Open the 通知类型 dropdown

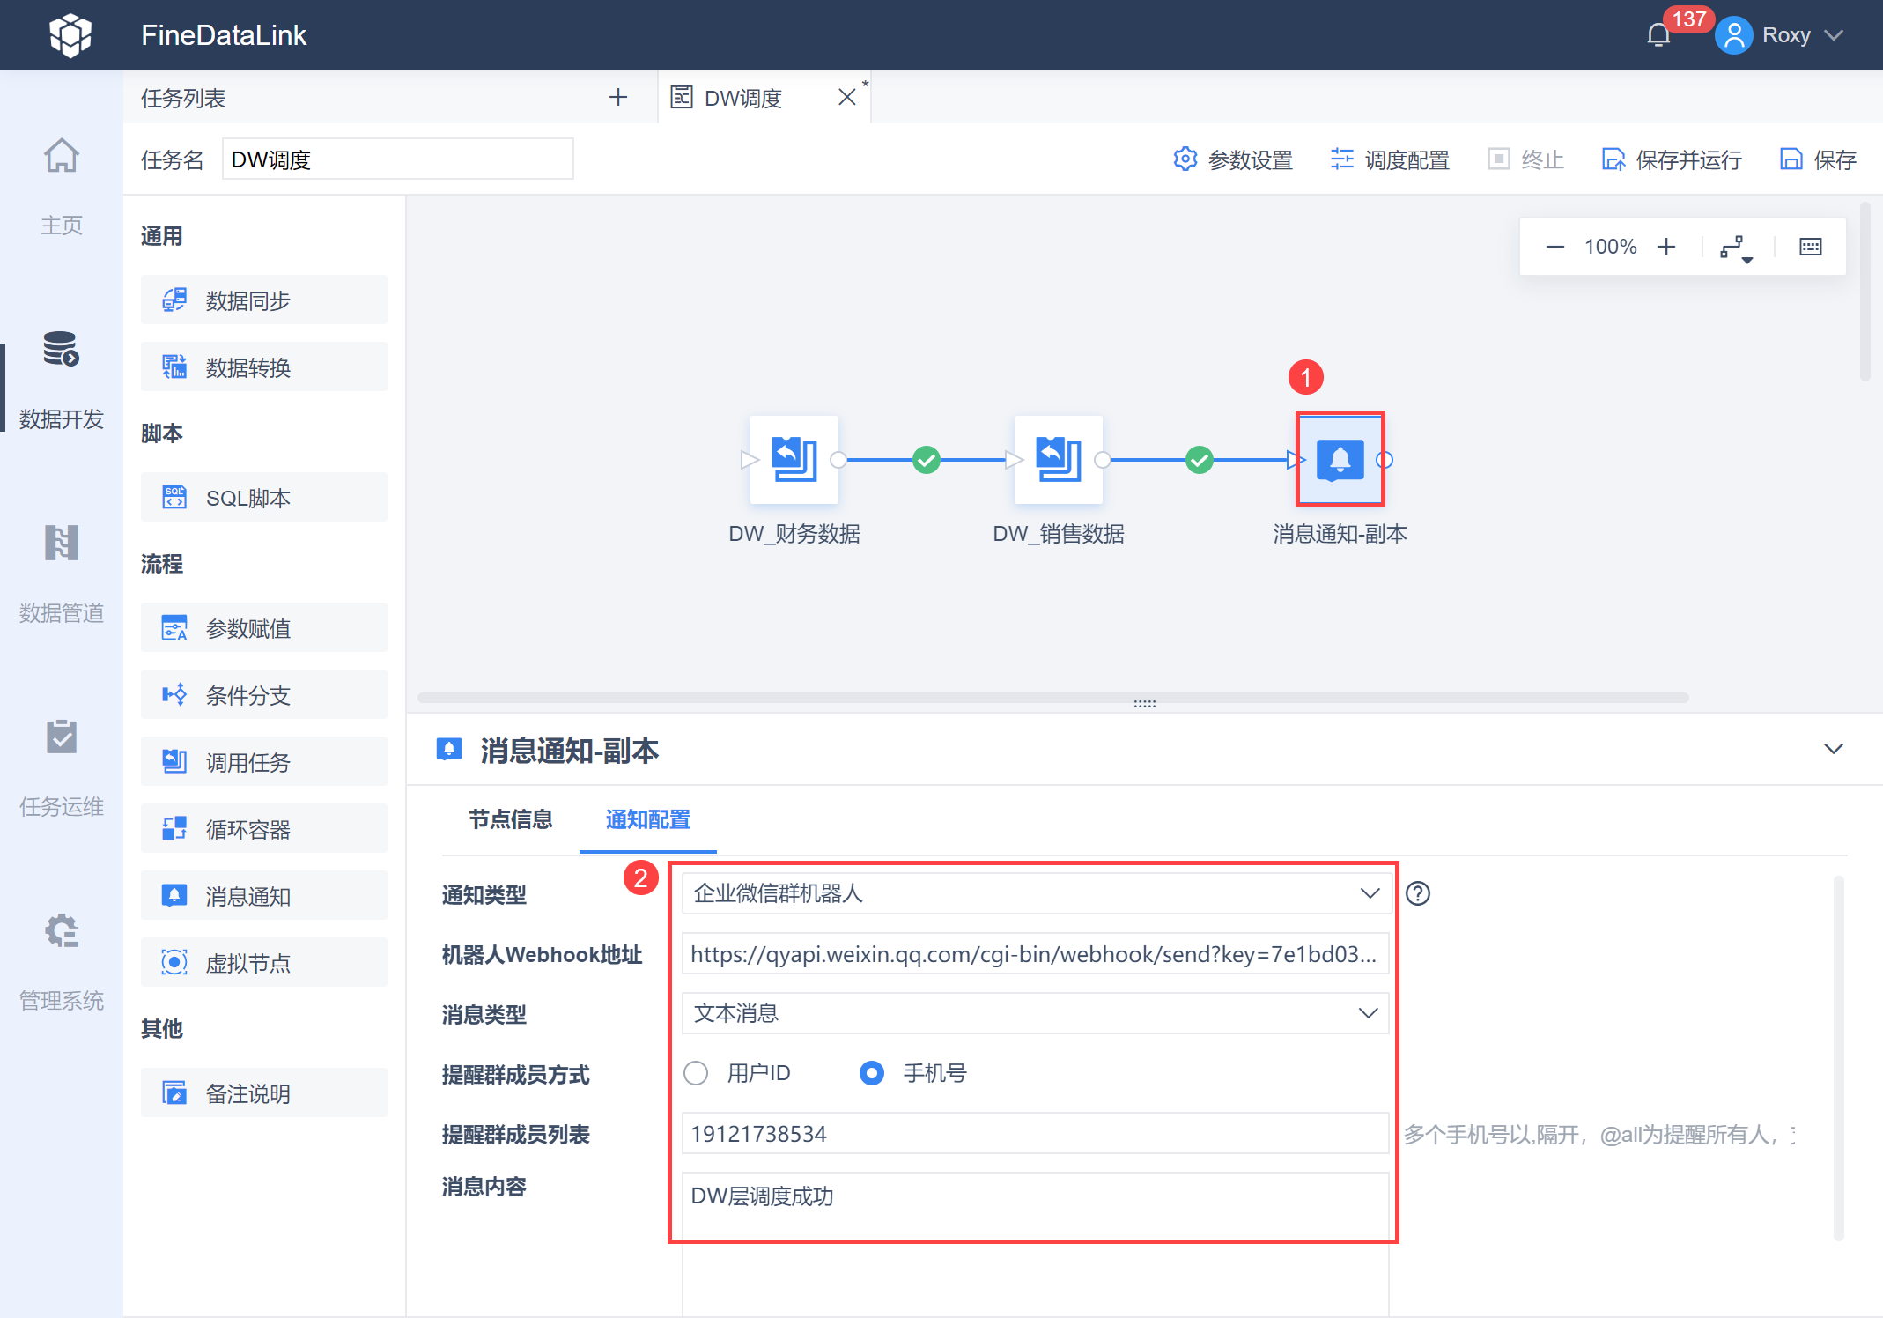coord(1035,893)
